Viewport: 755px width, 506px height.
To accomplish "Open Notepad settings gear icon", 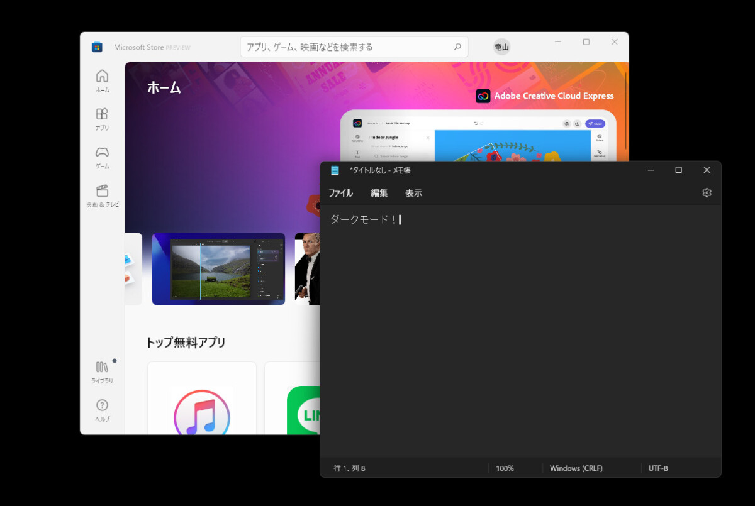I will coord(707,193).
